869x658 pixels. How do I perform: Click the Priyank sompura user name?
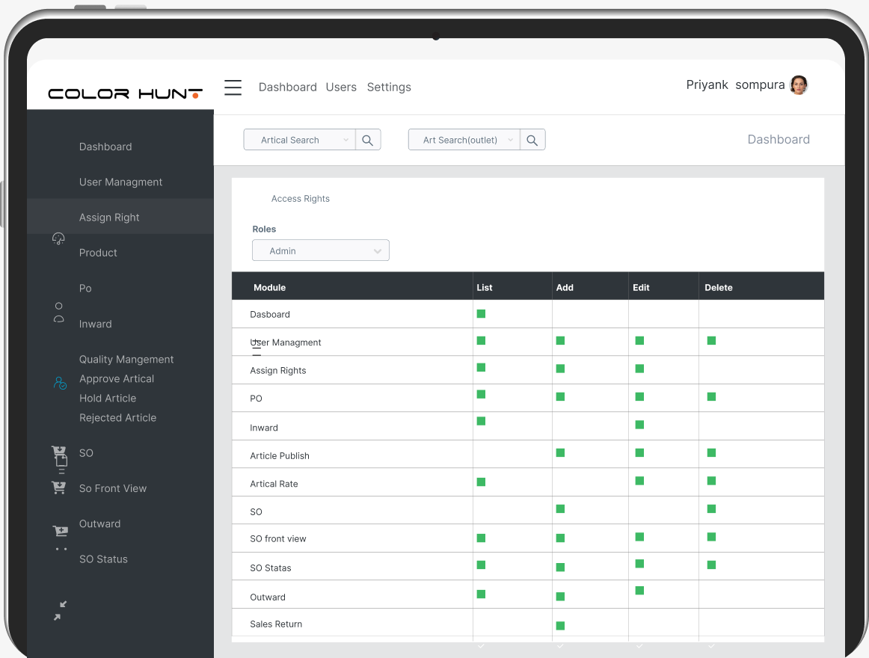(x=735, y=84)
